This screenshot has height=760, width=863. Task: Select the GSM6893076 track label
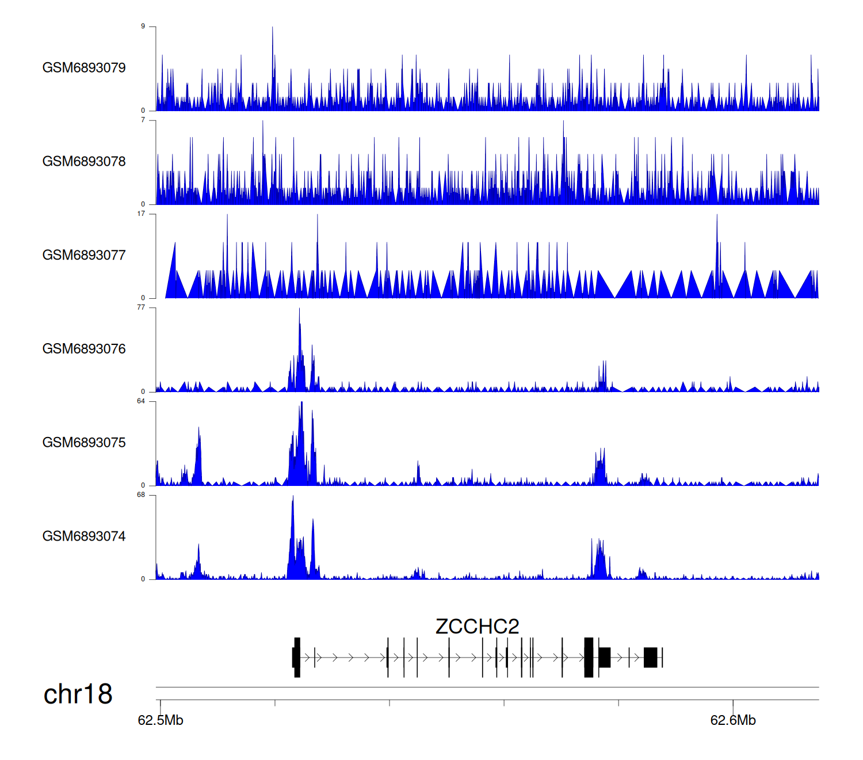point(84,349)
